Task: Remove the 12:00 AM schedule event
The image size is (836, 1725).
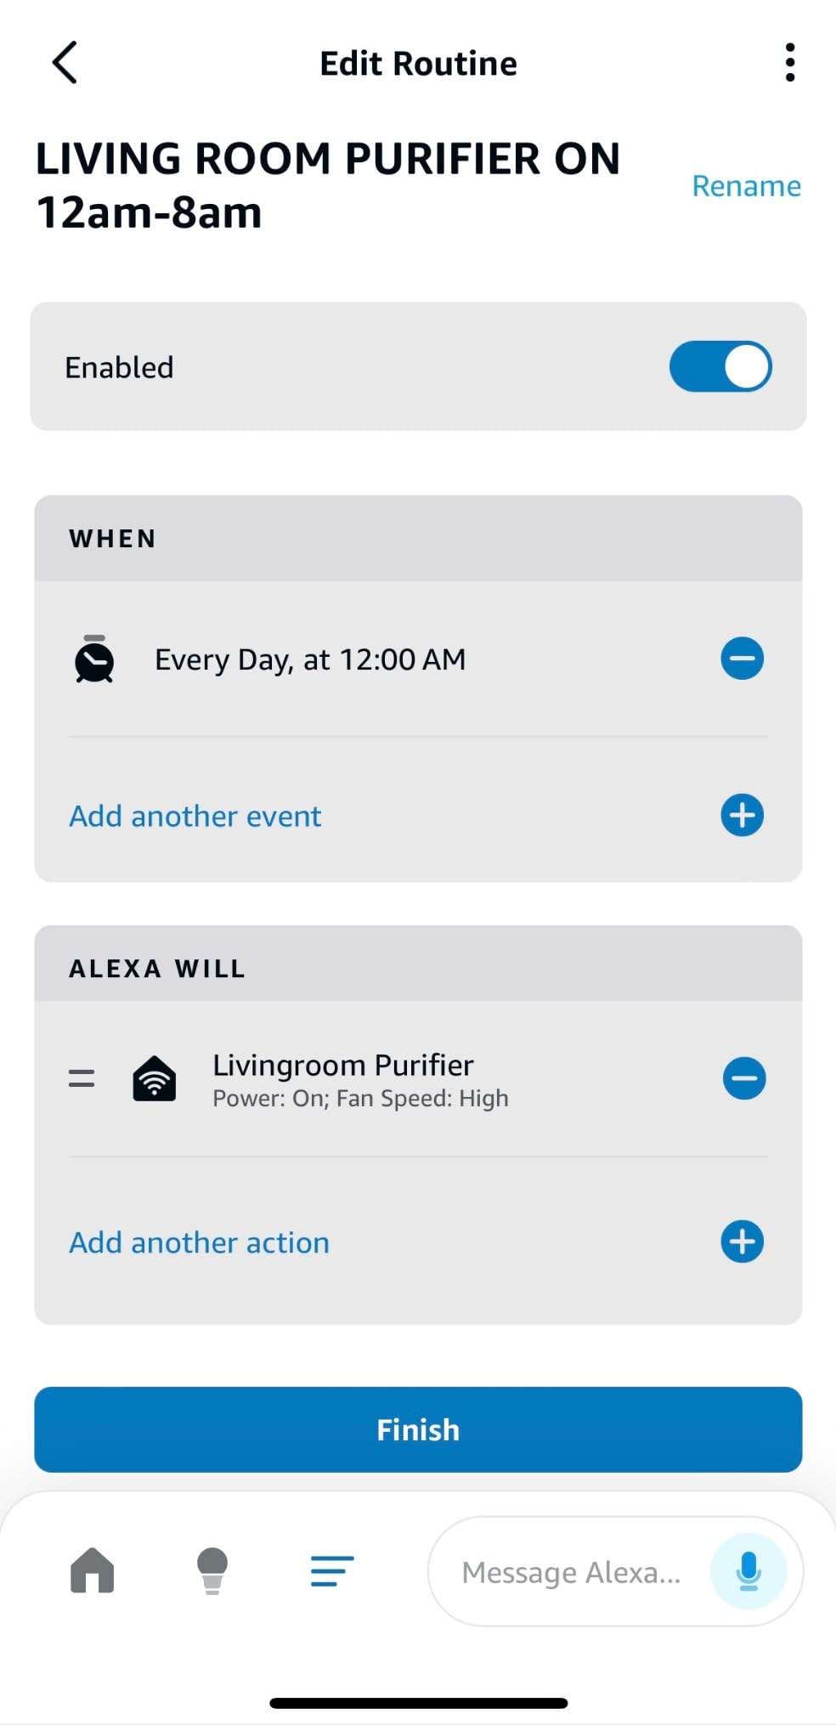Action: pos(742,659)
